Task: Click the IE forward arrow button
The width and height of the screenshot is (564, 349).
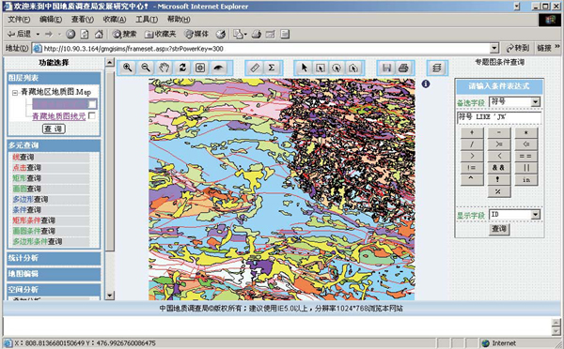Action: [49, 34]
